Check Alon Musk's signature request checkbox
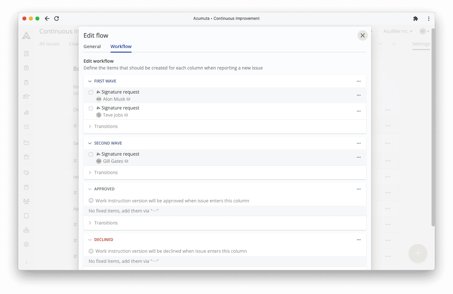 coord(91,92)
